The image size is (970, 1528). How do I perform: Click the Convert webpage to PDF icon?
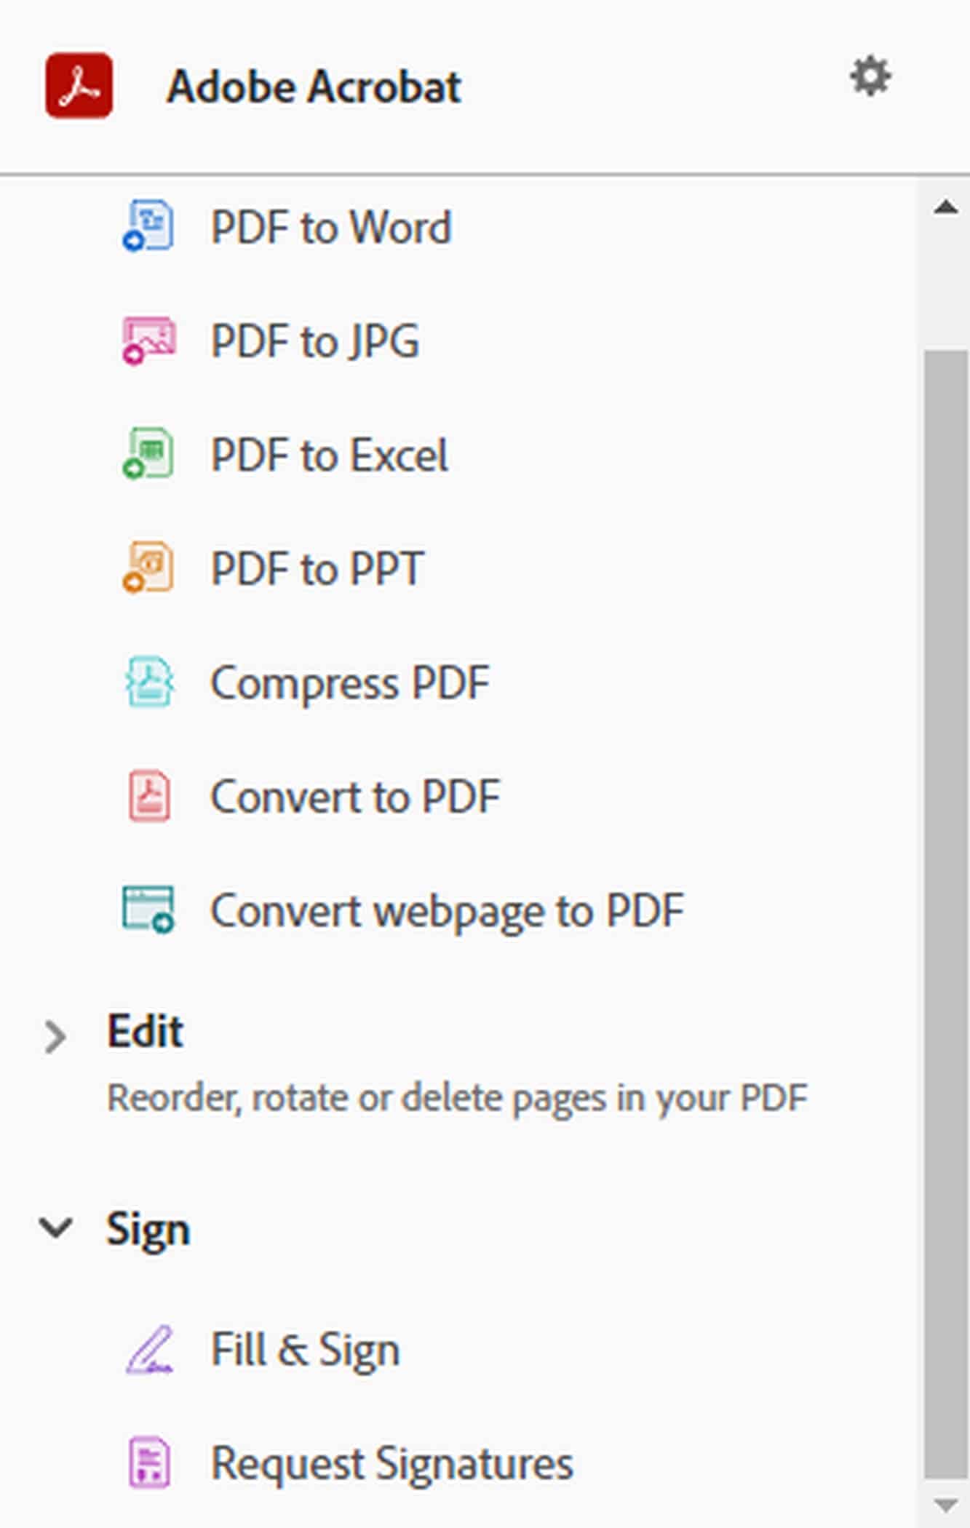tap(148, 910)
